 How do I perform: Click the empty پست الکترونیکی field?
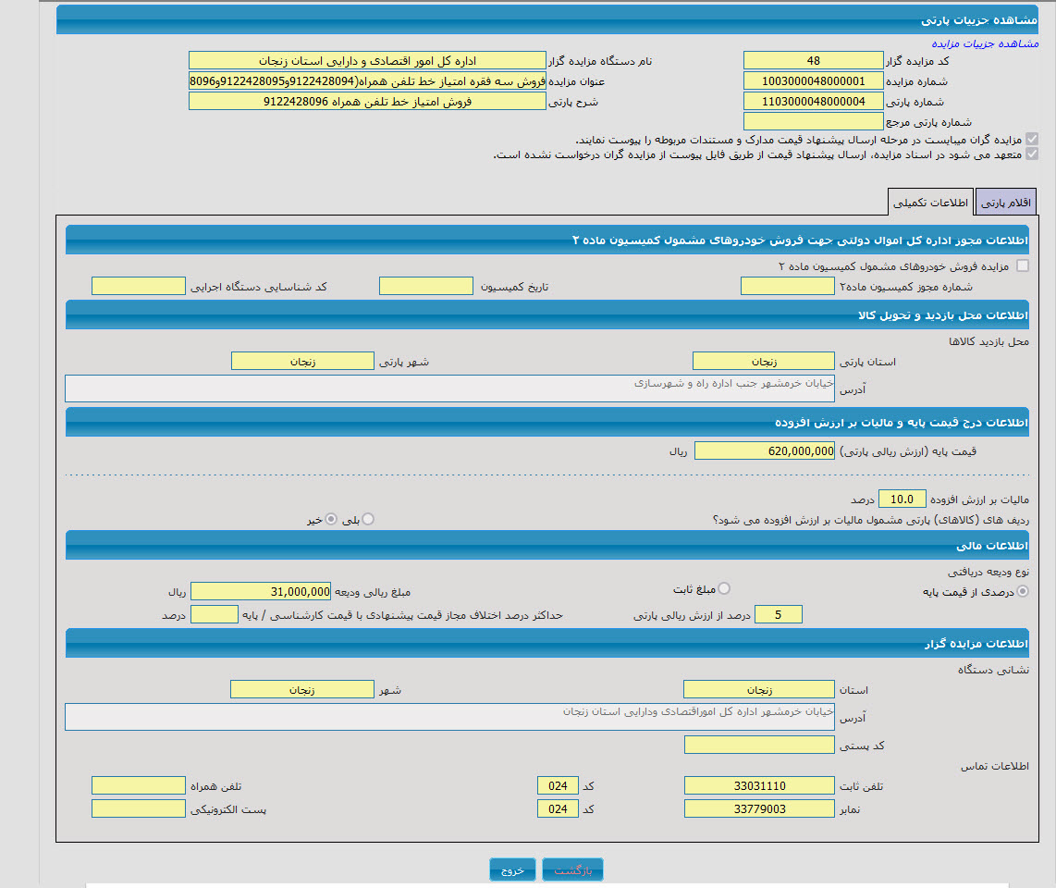point(138,808)
